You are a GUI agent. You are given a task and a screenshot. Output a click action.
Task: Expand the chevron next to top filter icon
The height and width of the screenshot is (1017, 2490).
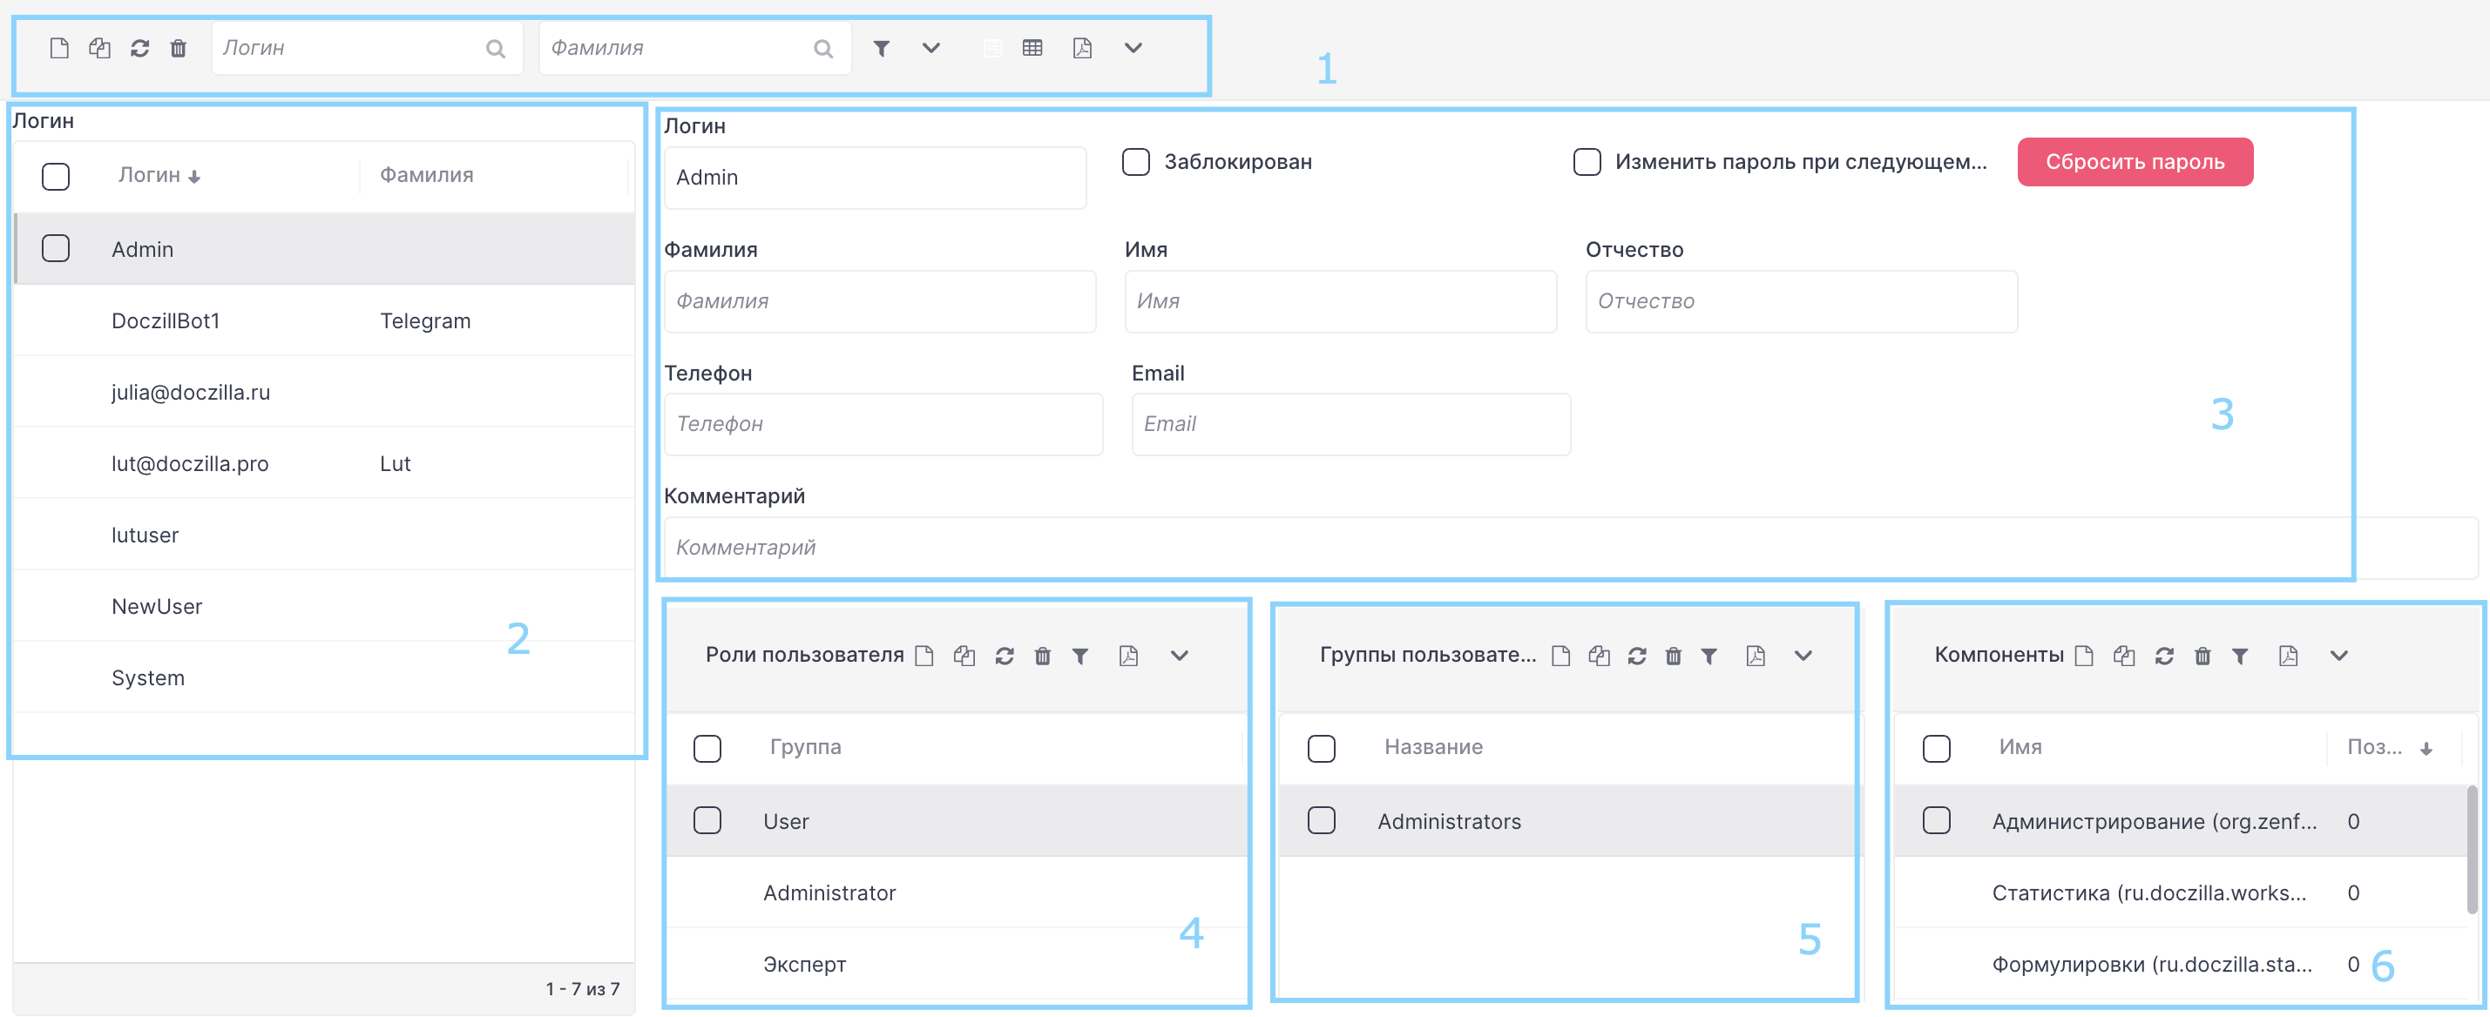point(930,48)
